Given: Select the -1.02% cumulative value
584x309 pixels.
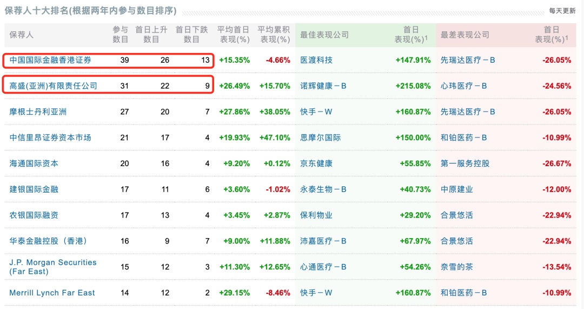Looking at the screenshot, I should (x=278, y=189).
